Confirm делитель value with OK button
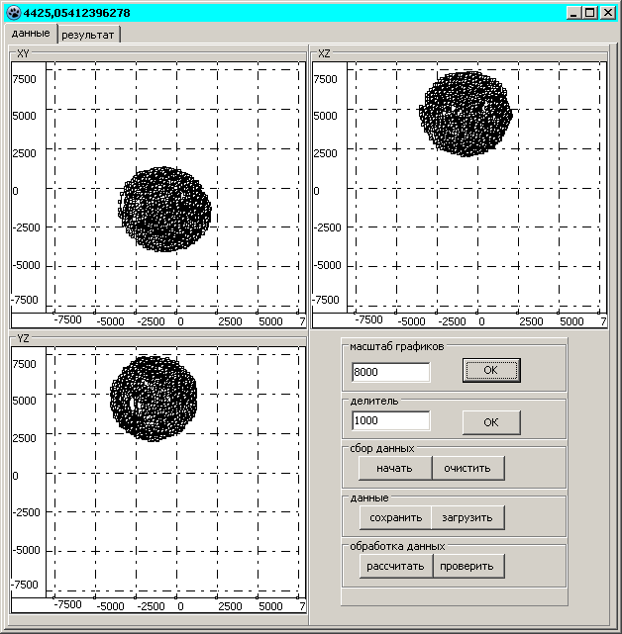 coord(491,422)
